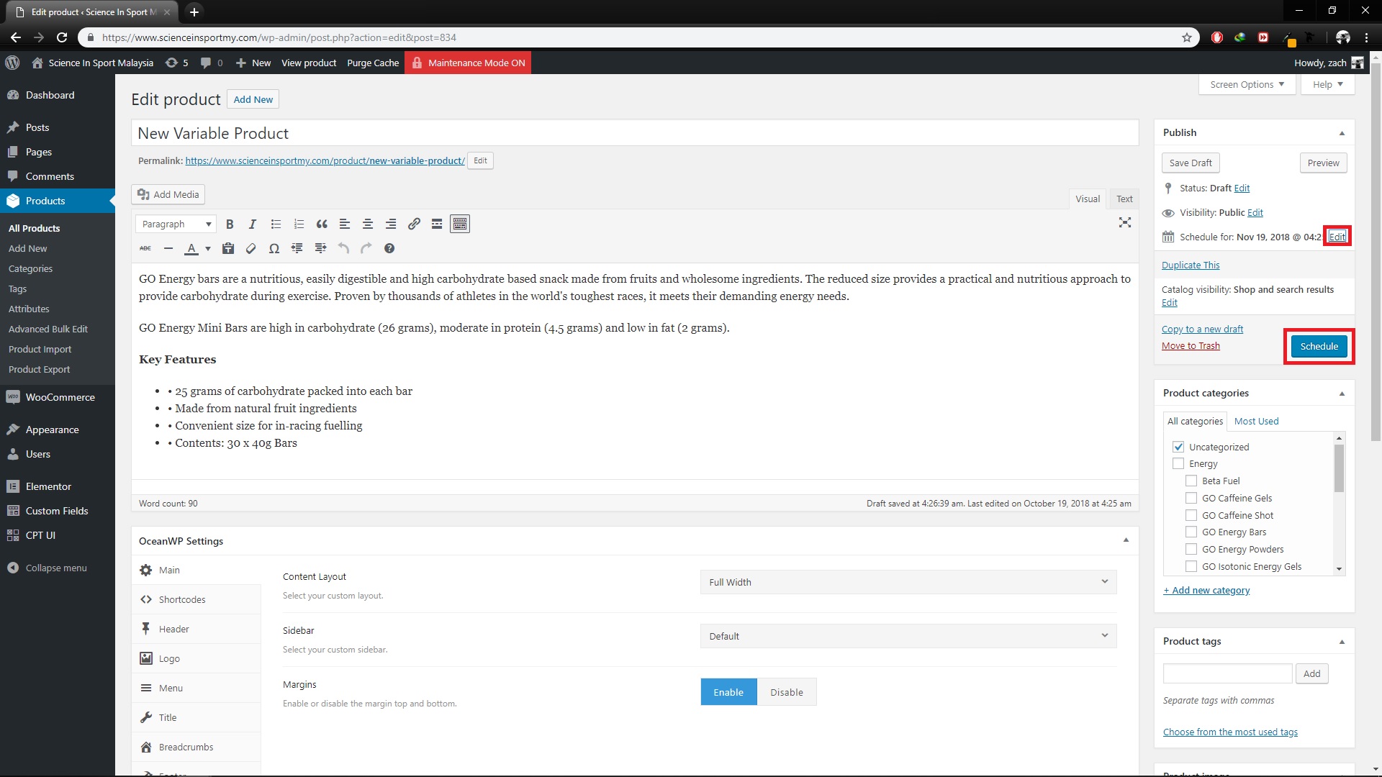1382x777 pixels.
Task: Check the GO Caffeine Shot category
Action: [1191, 516]
